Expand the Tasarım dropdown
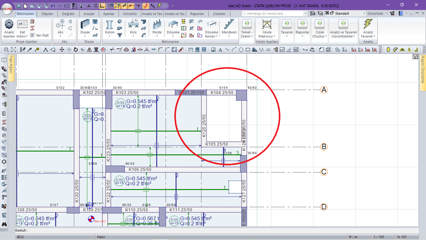 [x=287, y=36]
